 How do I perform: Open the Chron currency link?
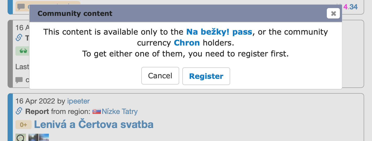tap(187, 43)
